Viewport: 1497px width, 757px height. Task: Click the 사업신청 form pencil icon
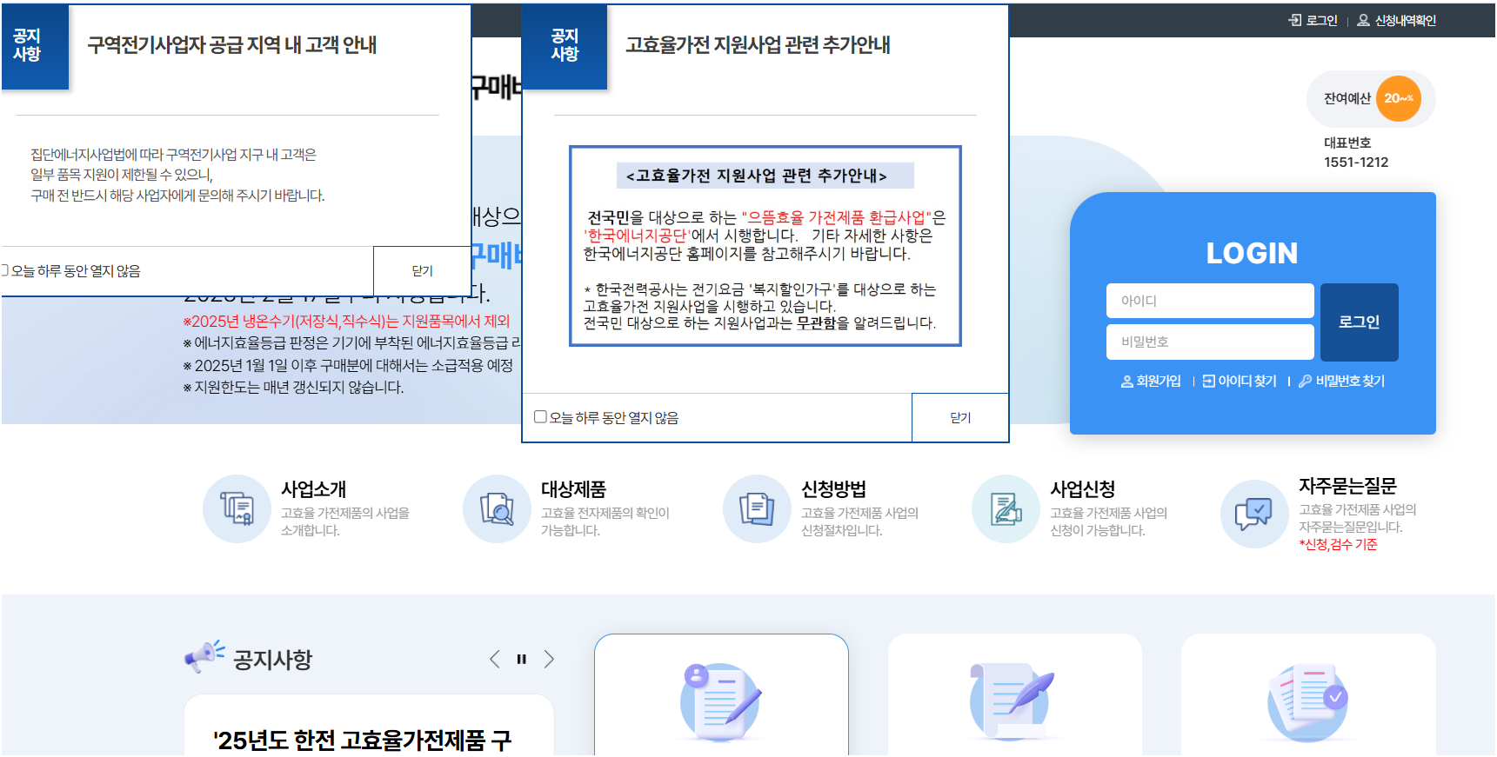click(x=1006, y=509)
